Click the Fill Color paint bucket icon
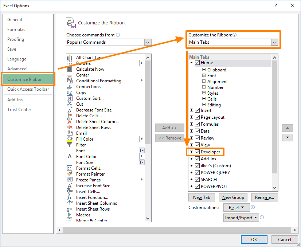This screenshot has width=301, height=247. (x=70, y=139)
